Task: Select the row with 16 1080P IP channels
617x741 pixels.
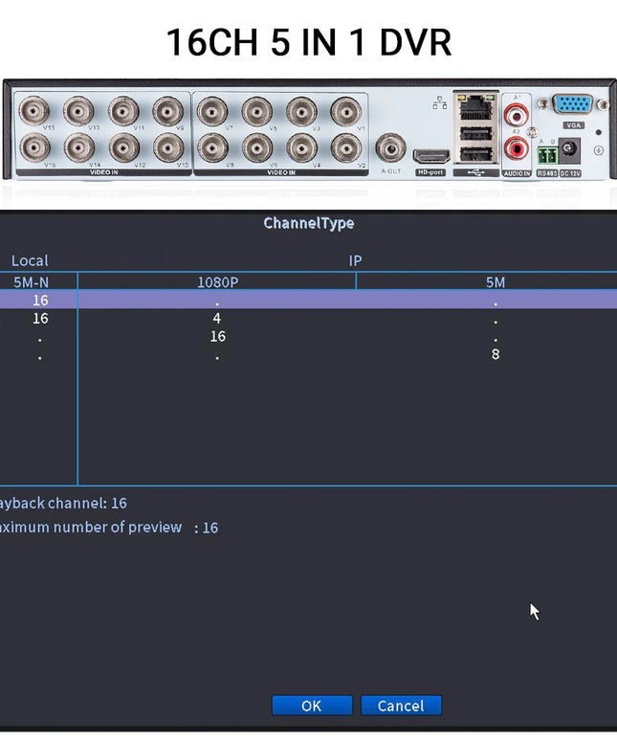Action: pyautogui.click(x=217, y=336)
